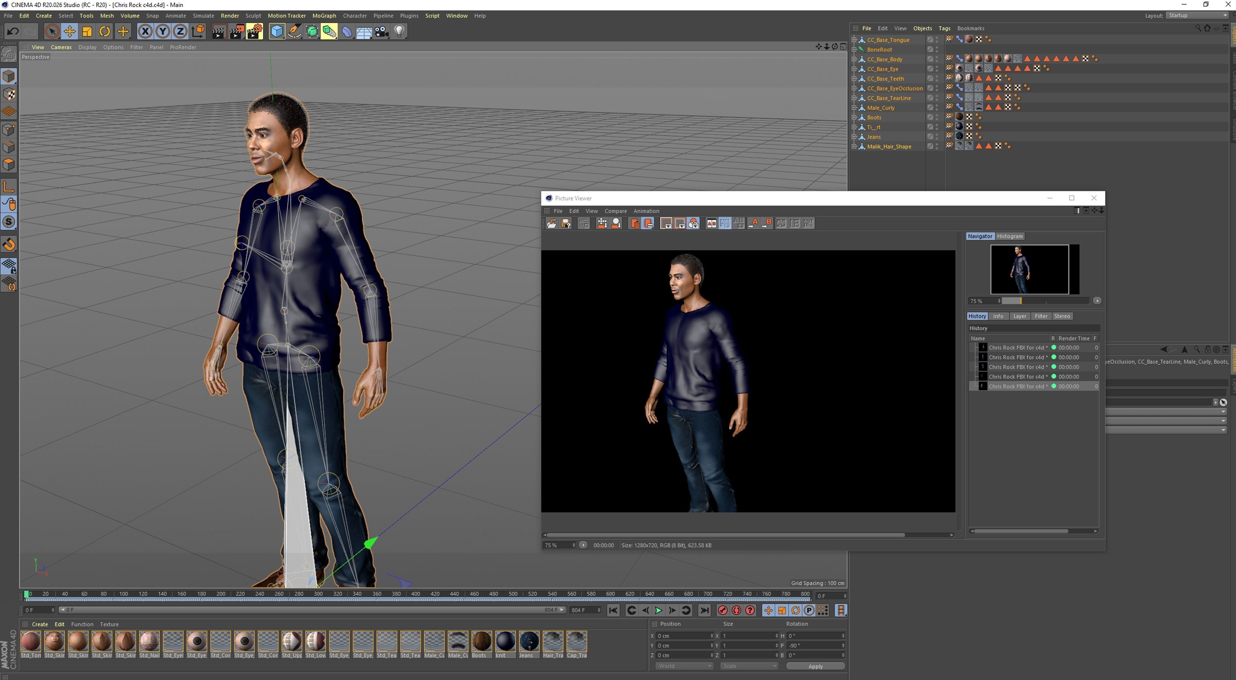The width and height of the screenshot is (1236, 680).
Task: Toggle visibility dots for Boots object
Action: (937, 118)
